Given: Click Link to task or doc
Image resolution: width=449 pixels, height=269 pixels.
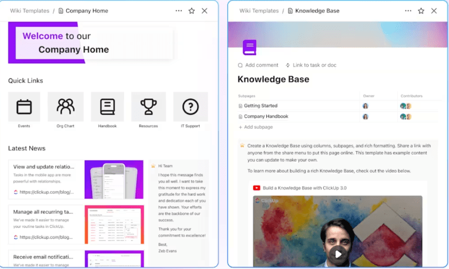Looking at the screenshot, I should coord(311,65).
